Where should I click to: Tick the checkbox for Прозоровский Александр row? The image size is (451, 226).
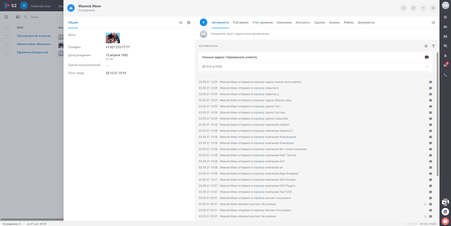(x=7, y=36)
